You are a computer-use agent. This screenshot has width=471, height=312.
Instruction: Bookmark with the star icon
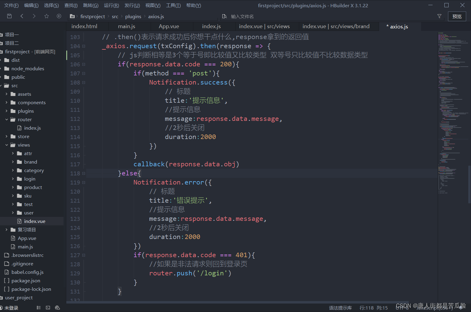click(x=47, y=16)
